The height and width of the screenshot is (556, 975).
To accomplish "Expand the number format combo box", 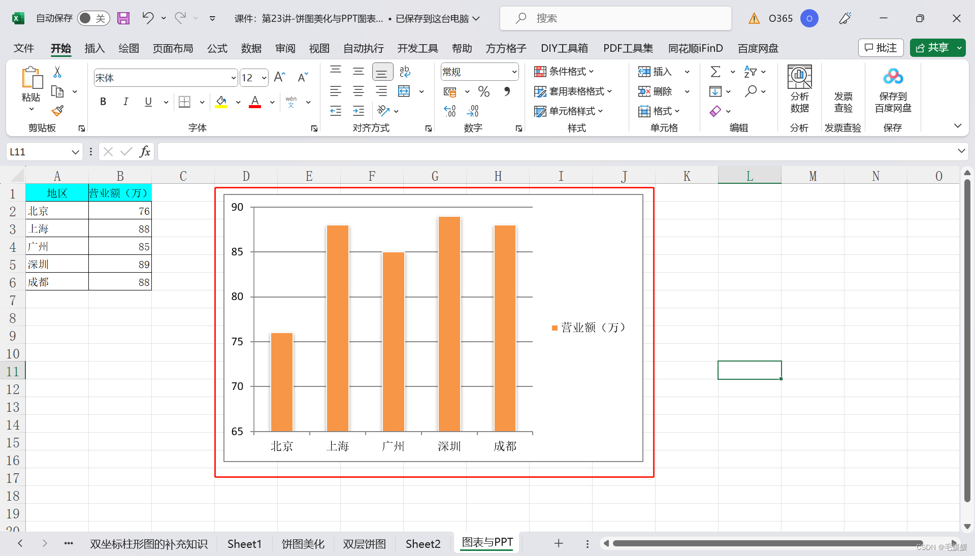I will click(x=514, y=72).
